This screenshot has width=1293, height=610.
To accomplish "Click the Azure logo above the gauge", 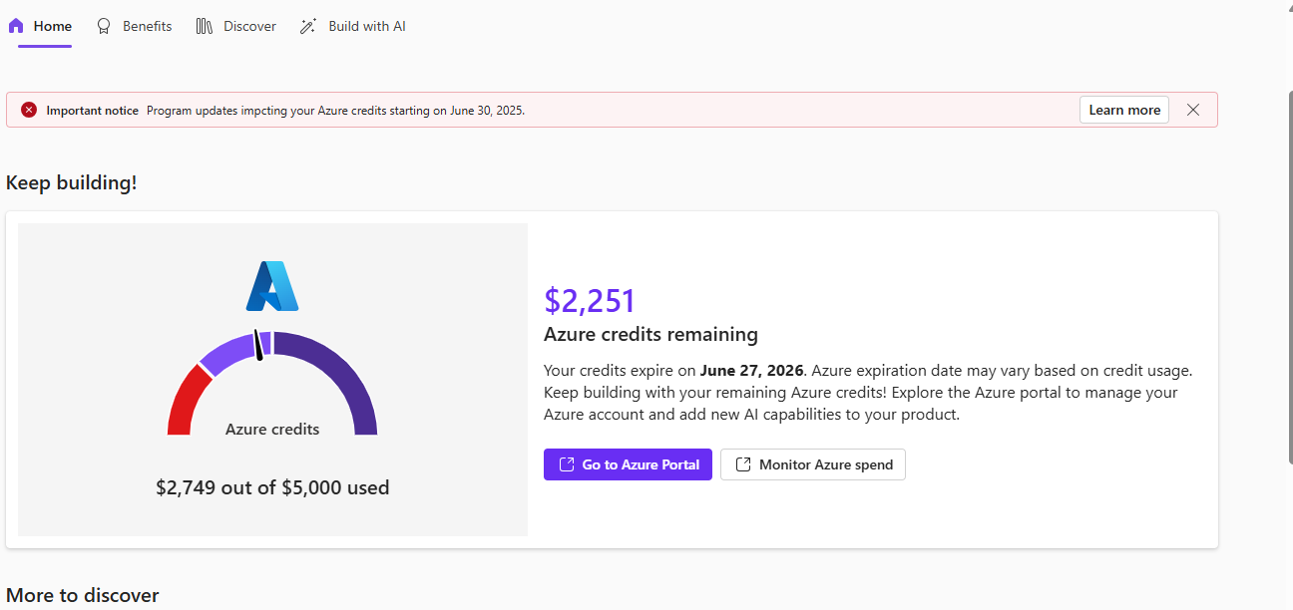I will (x=272, y=286).
